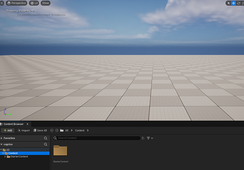Click the search icon next to caprice
This screenshot has height=170, width=244.
pos(46,144)
